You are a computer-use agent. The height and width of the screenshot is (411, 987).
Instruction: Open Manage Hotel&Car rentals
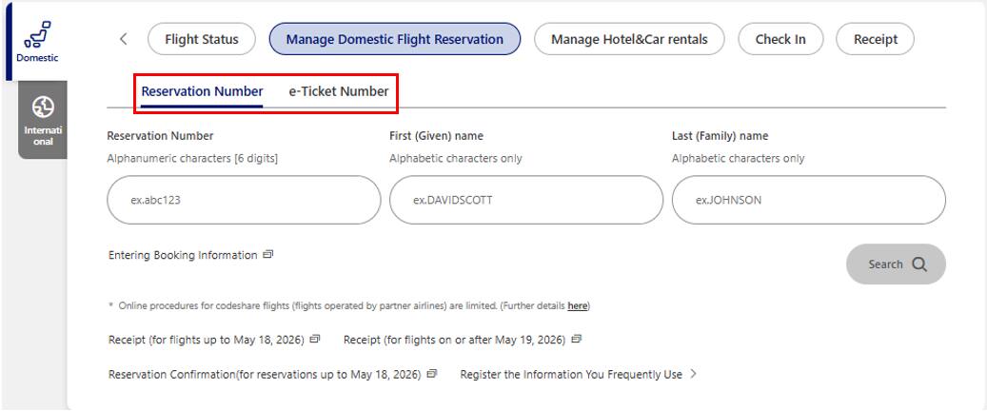coord(629,39)
